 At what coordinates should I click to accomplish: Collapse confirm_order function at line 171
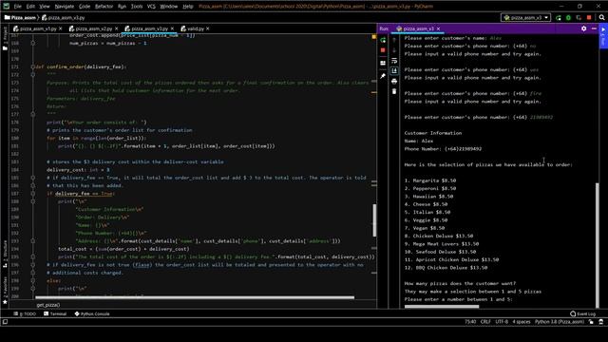[33, 66]
